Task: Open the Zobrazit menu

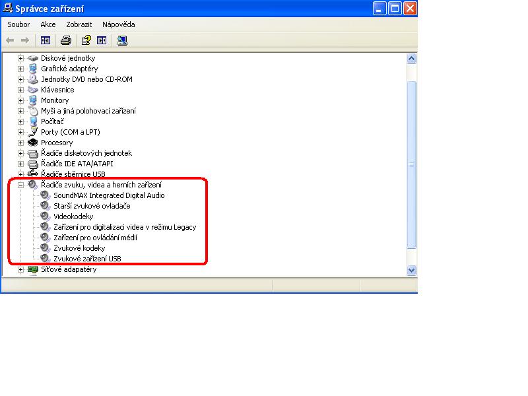Action: coord(79,24)
